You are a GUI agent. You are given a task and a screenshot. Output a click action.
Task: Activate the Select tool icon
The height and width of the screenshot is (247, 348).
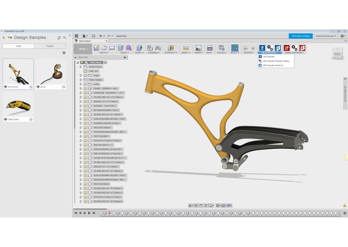pyautogui.click(x=235, y=48)
